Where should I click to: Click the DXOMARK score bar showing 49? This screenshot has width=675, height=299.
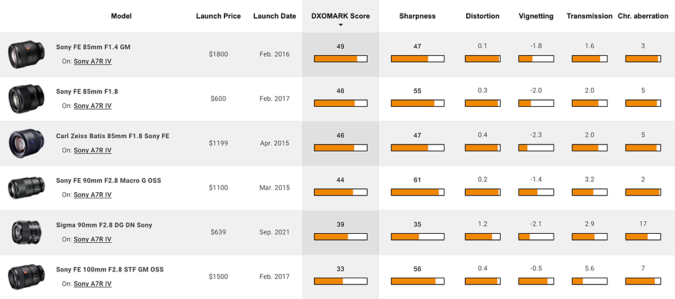pyautogui.click(x=340, y=58)
